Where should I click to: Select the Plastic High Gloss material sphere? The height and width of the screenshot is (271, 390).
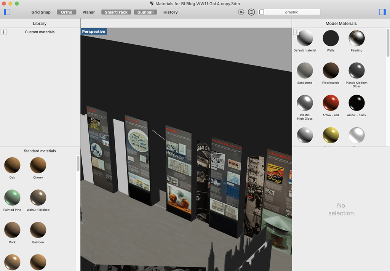pos(305,103)
